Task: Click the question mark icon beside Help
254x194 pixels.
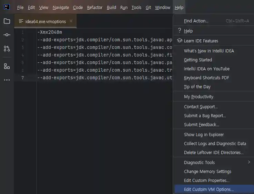Action: pyautogui.click(x=180, y=30)
